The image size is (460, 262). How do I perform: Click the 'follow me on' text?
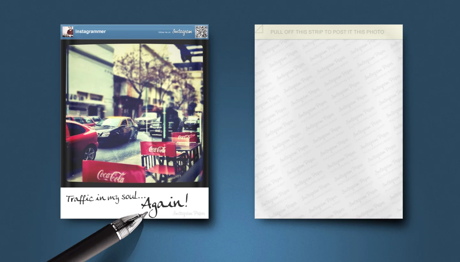coord(164,32)
